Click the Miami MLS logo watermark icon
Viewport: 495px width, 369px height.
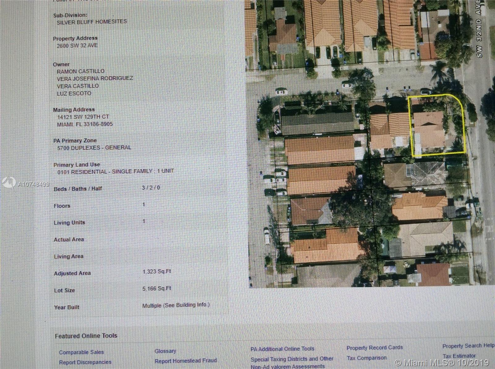[9, 183]
